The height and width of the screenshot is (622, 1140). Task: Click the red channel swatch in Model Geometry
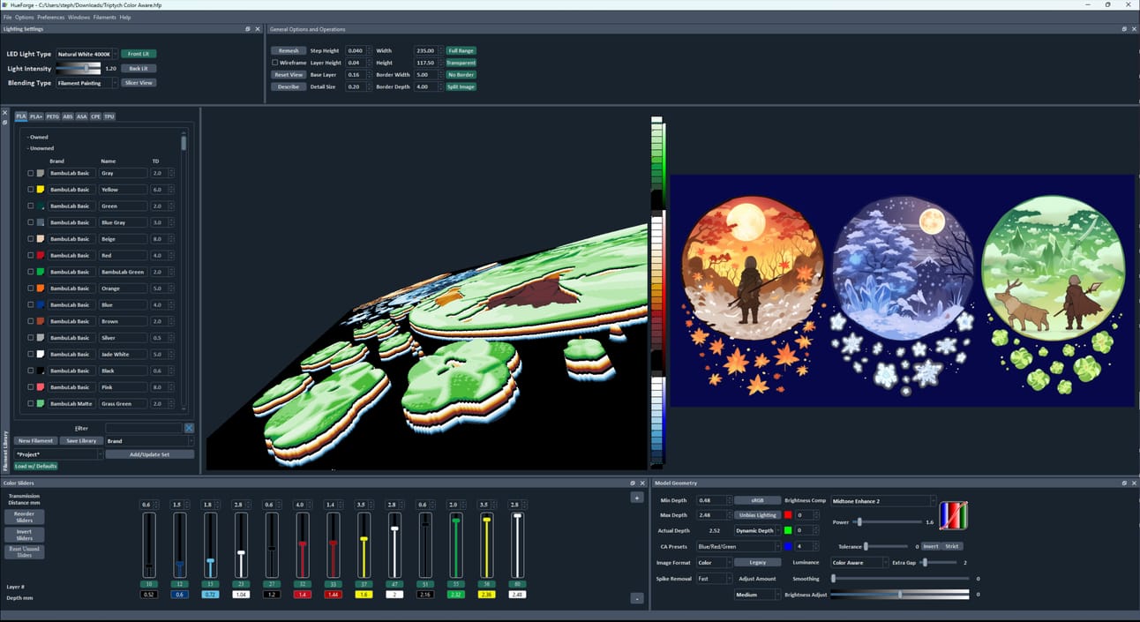pyautogui.click(x=788, y=514)
